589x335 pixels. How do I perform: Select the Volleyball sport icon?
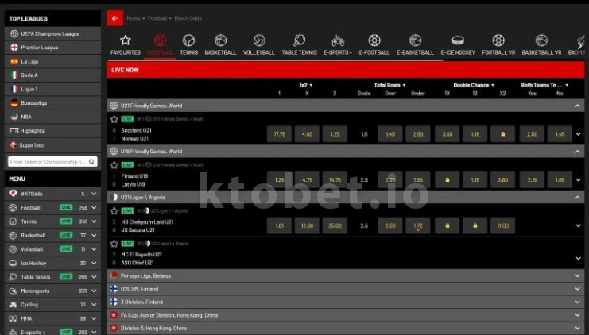point(259,40)
